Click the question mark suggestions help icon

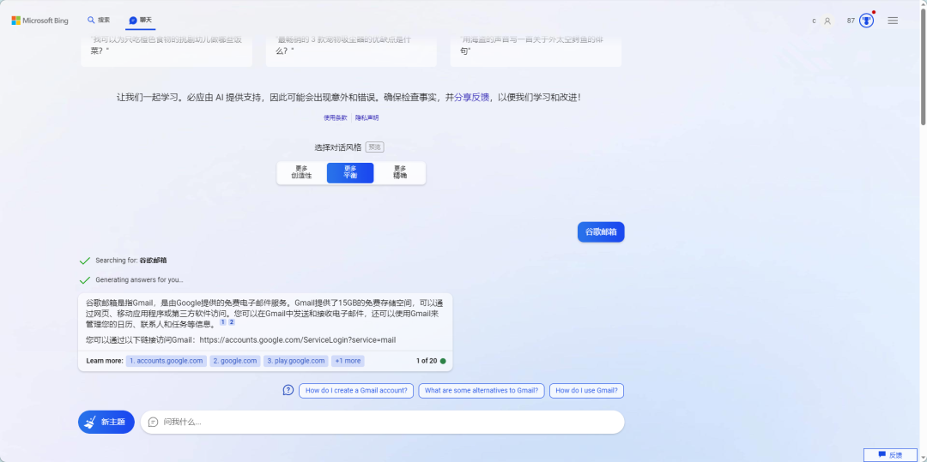(x=288, y=390)
